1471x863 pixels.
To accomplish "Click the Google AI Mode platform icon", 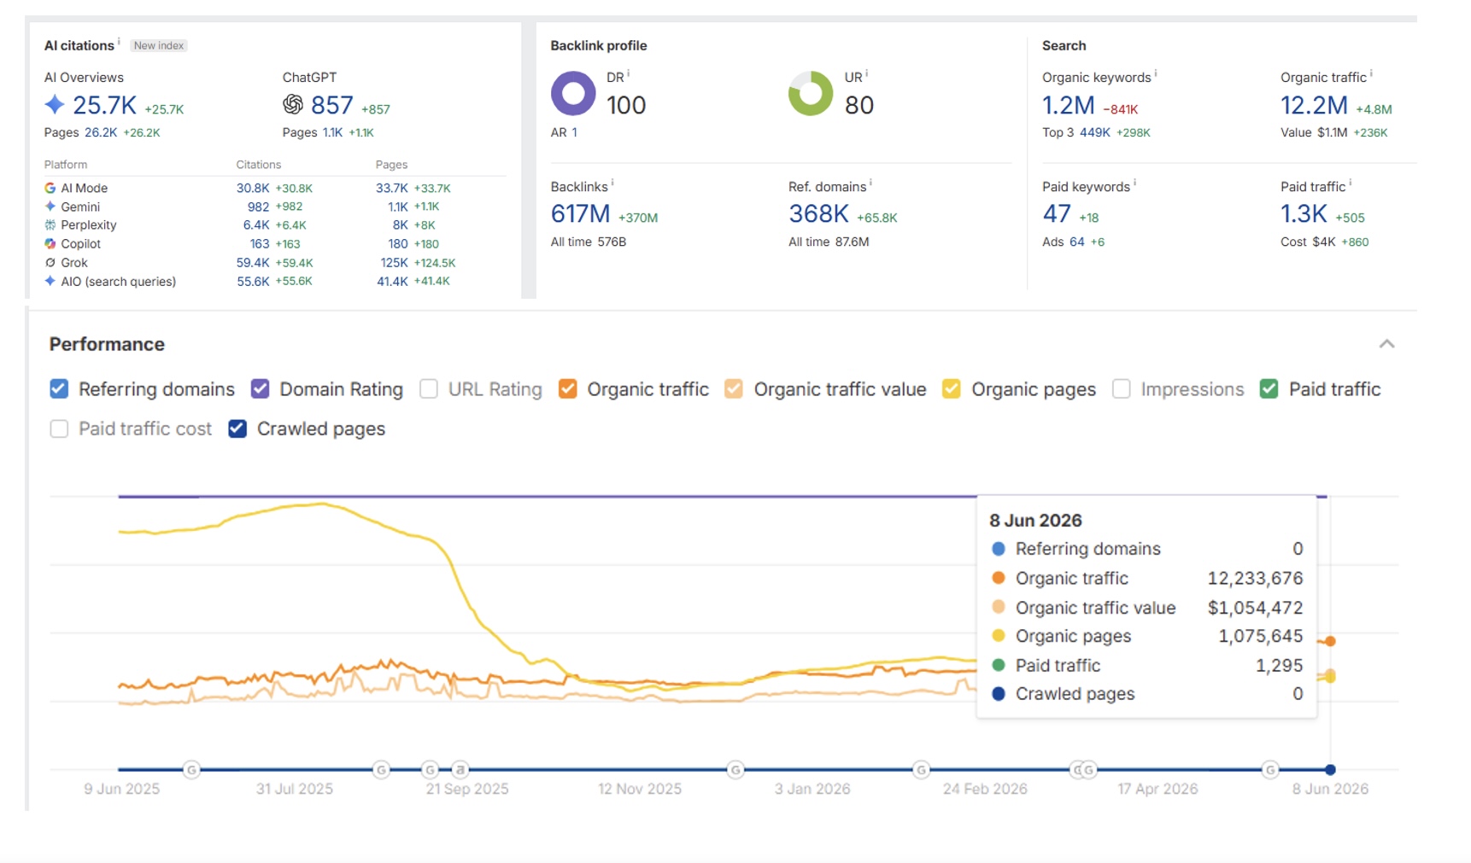I will [50, 188].
